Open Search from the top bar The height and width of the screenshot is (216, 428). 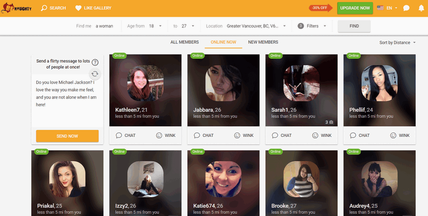coord(53,8)
